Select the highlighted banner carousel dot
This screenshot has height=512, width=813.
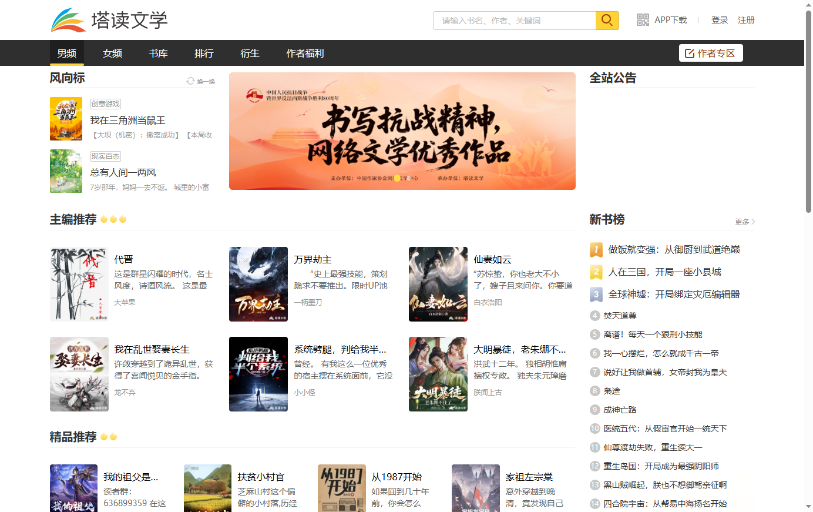click(x=397, y=178)
